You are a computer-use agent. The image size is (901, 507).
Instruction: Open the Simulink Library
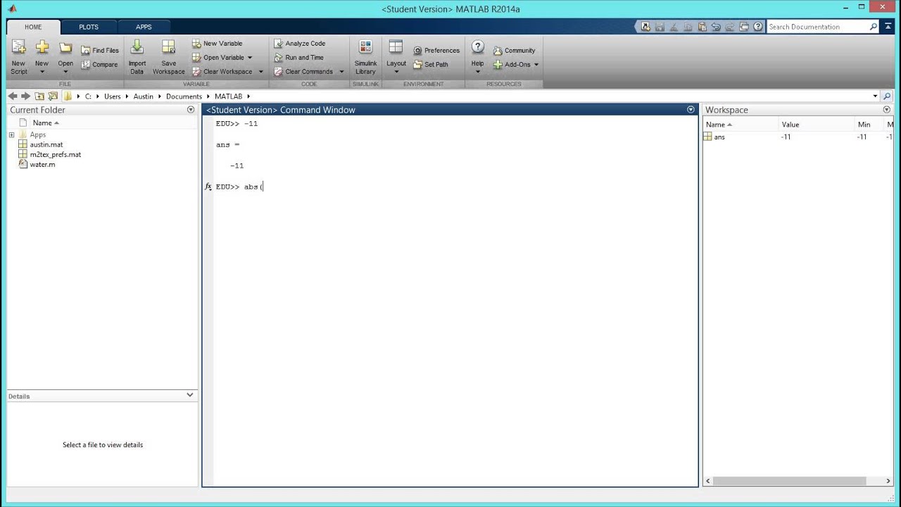tap(365, 57)
